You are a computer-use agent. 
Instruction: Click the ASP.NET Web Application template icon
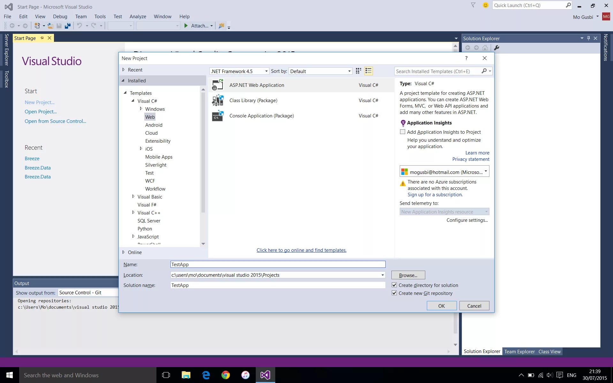coord(217,85)
